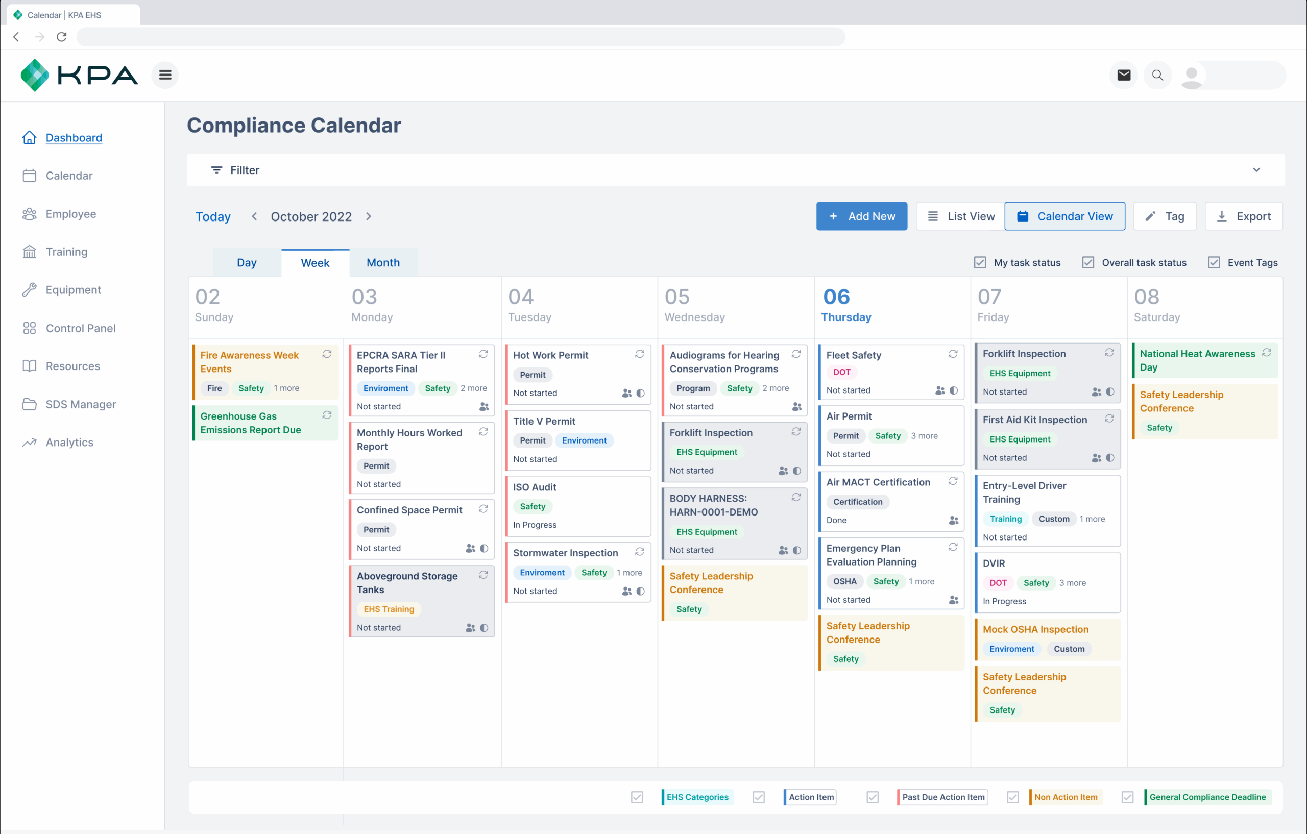Switch to the Month view tab
The width and height of the screenshot is (1307, 834).
(383, 262)
